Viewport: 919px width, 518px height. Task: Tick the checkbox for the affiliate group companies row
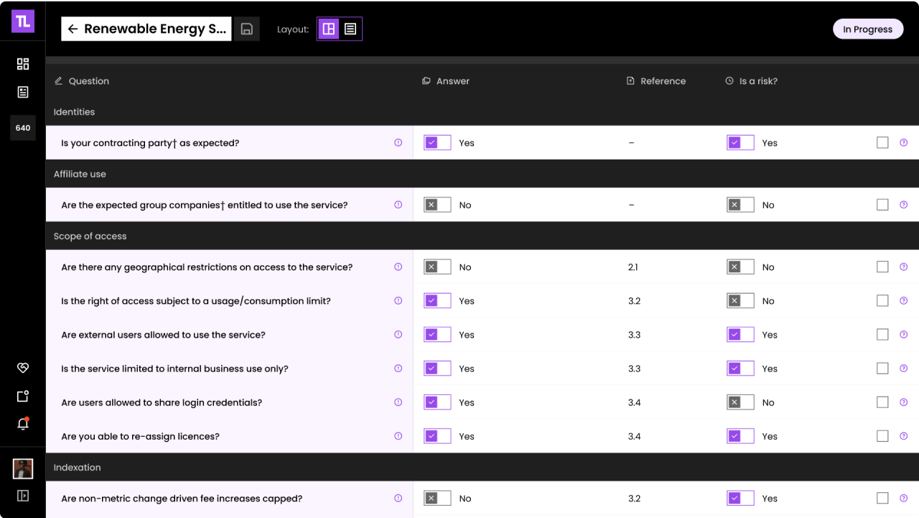click(x=882, y=205)
